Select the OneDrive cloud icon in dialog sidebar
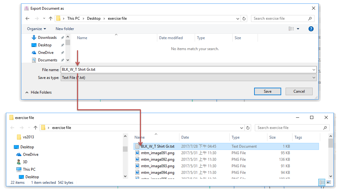340x191 pixels. [x=34, y=53]
